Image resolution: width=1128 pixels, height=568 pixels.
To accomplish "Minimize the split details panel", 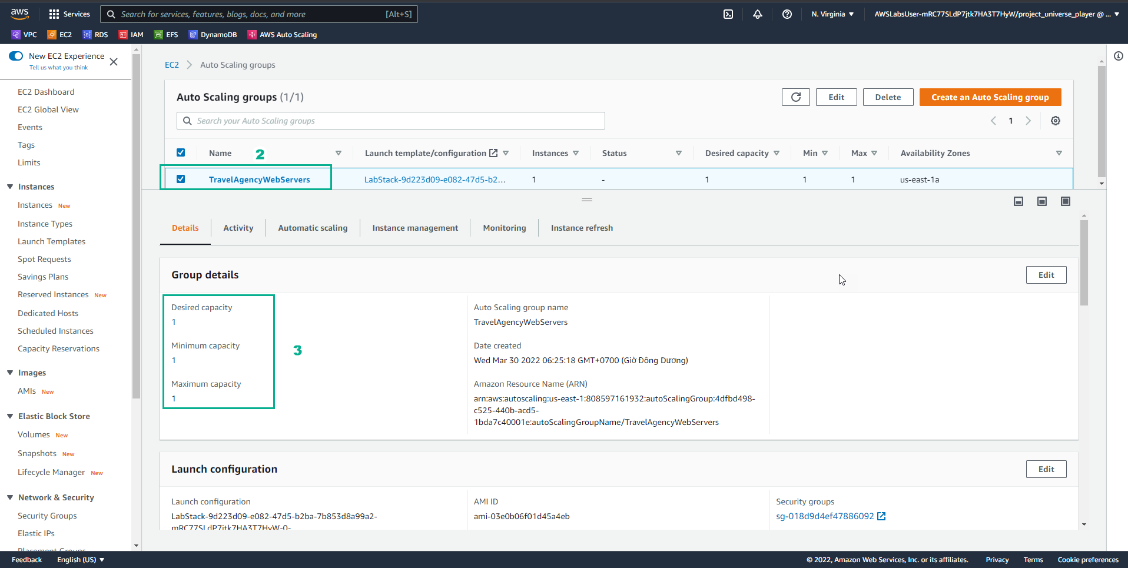I will coord(1018,201).
